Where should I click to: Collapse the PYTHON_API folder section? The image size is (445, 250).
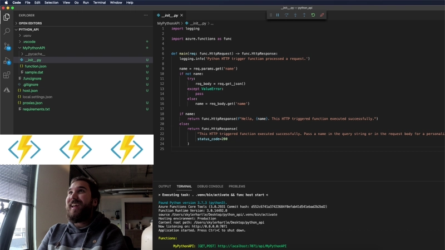29,30
